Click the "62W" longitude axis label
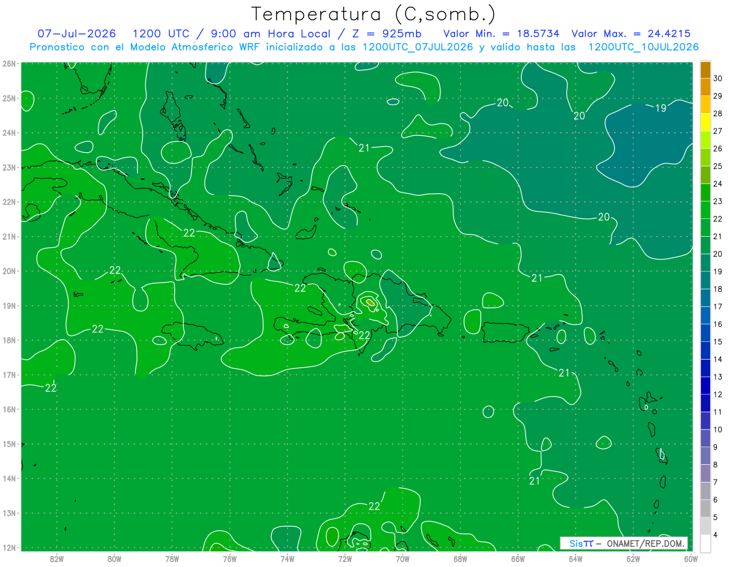 [633, 558]
